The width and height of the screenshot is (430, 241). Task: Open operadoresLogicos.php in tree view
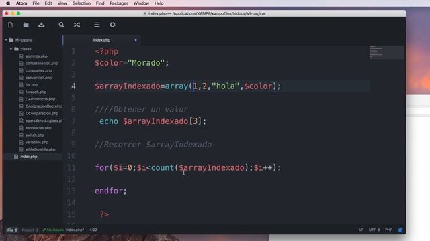pos(44,120)
